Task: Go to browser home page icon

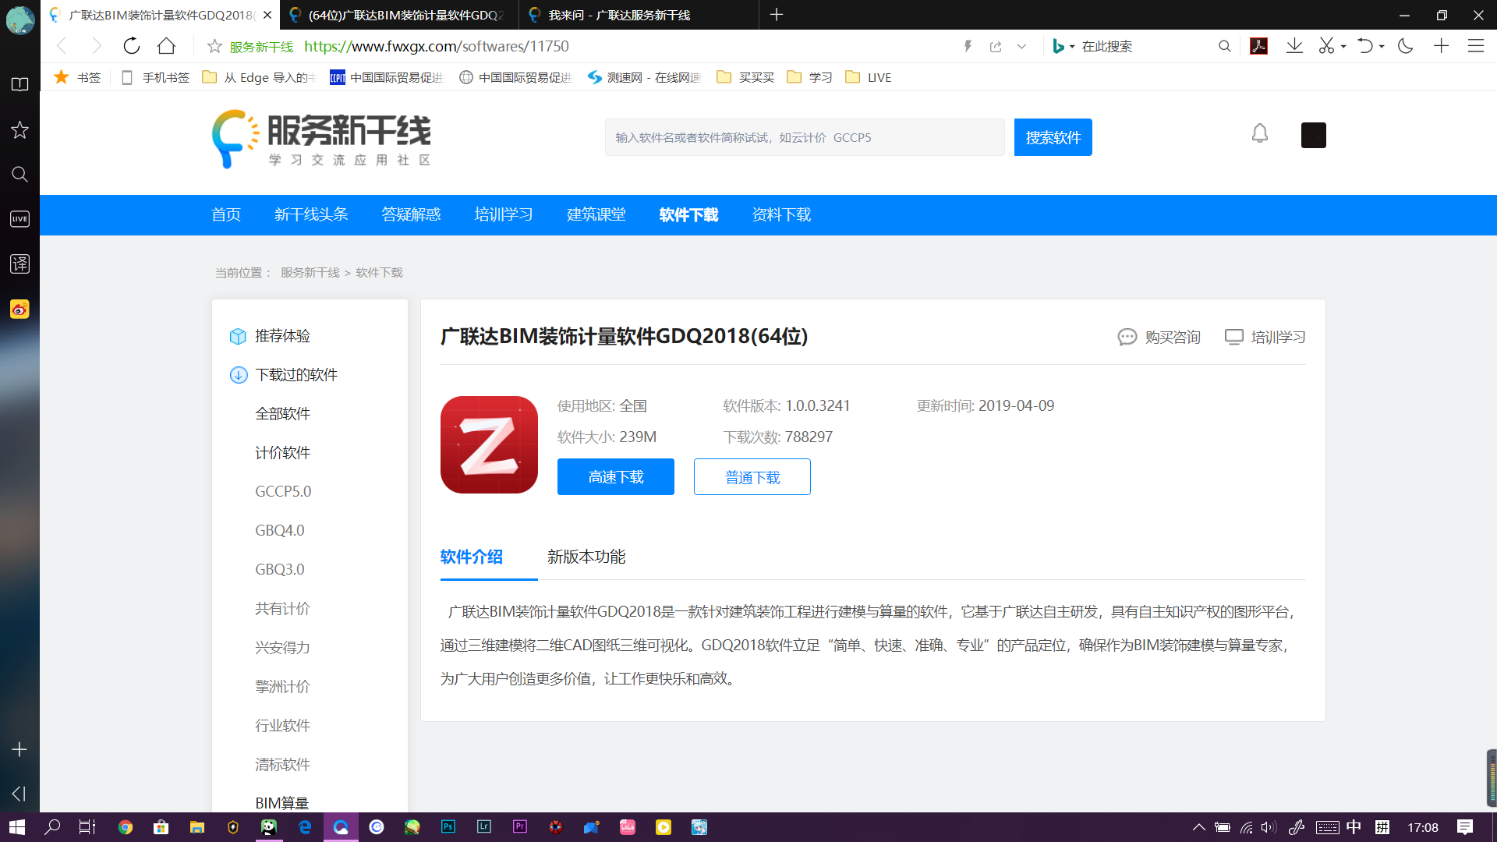Action: pyautogui.click(x=166, y=46)
